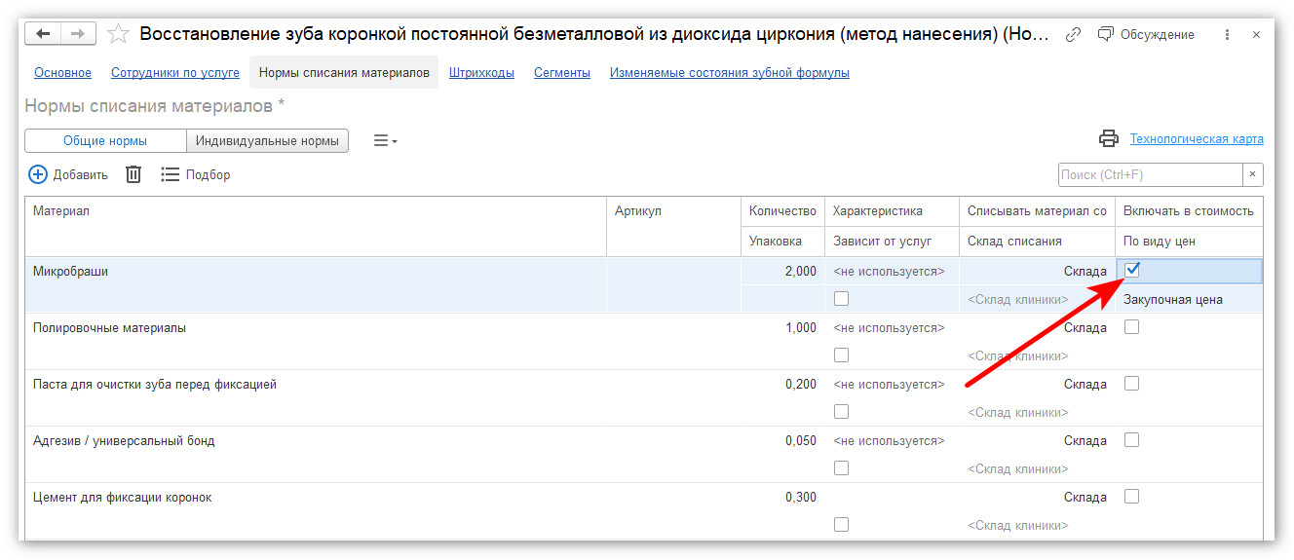Select Паста для очистки зуба перед фиксацией row
The width and height of the screenshot is (1294, 560).
point(644,398)
